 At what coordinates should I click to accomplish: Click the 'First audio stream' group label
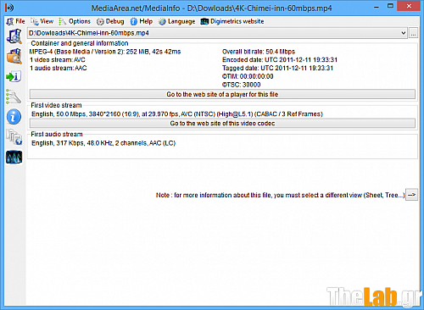coord(57,134)
